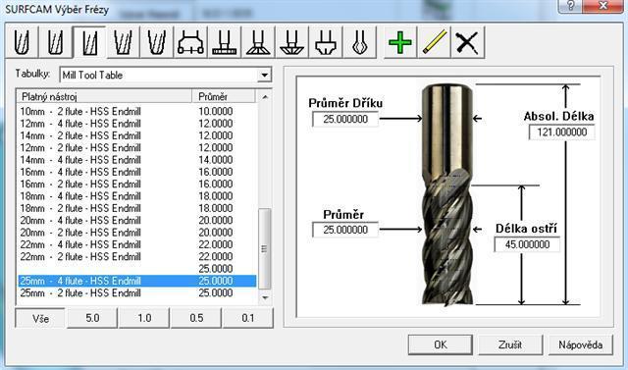
Task: Select 20mm 4 flute HSS Endmill row
Action: pos(137,220)
